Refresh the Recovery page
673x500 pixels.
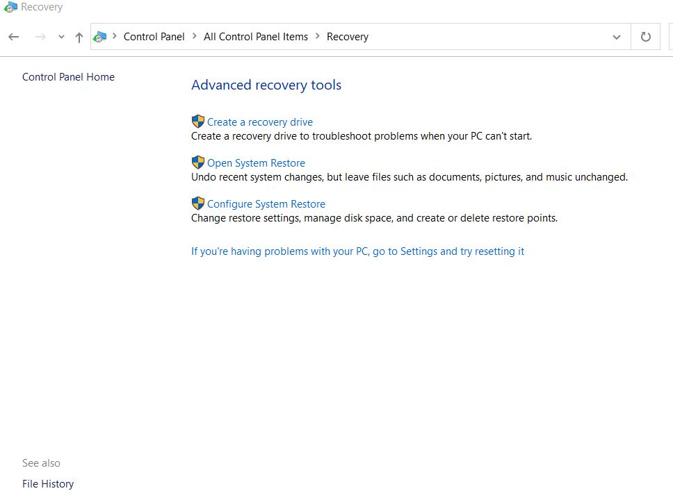point(645,37)
